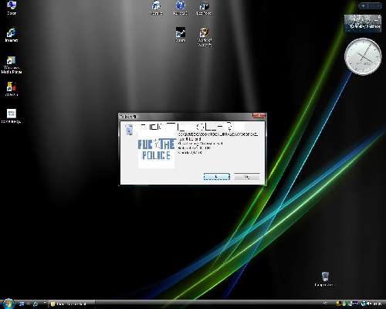Click the left focused button in the dialog
386x309 pixels.
click(x=217, y=177)
